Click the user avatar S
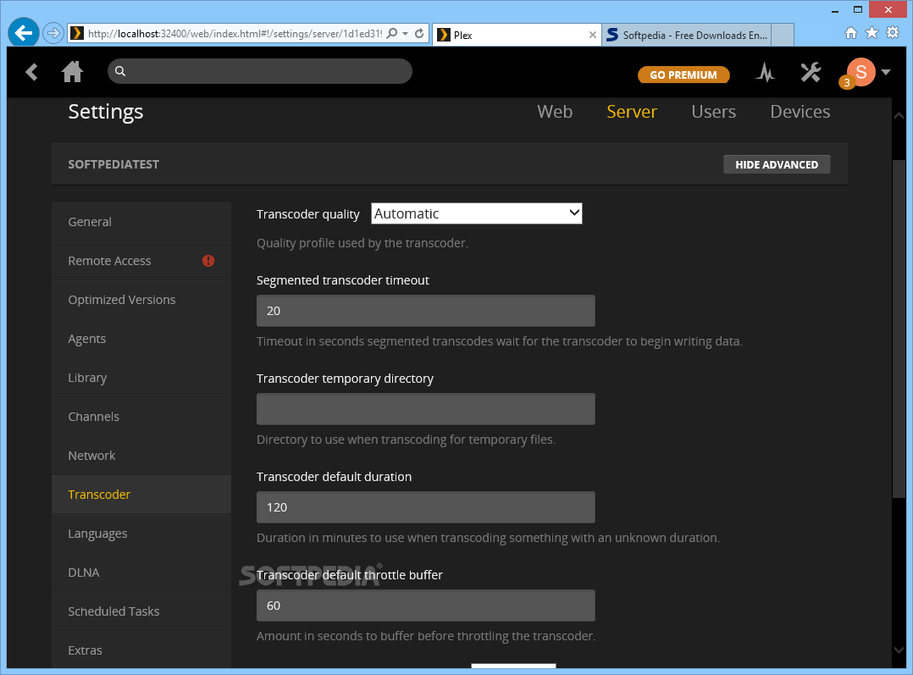Viewport: 913px width, 675px height. [x=861, y=72]
